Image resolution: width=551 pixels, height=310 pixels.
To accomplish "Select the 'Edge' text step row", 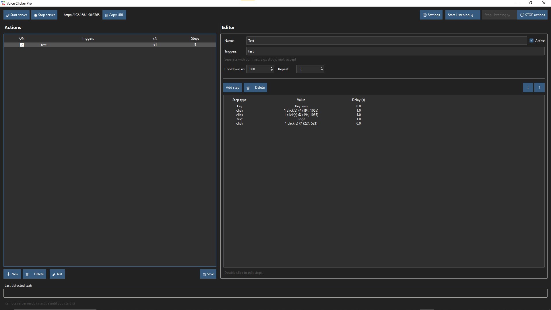I will (x=301, y=119).
